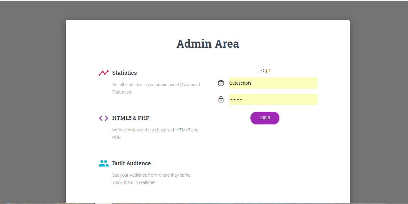The width and height of the screenshot is (408, 204).
Task: Submit with the purple LOGIN button
Action: coord(265,118)
